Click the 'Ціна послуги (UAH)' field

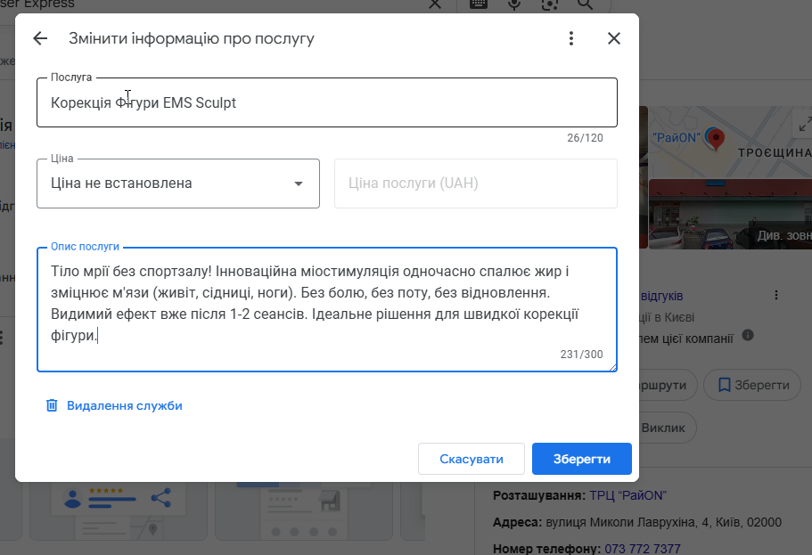[475, 184]
